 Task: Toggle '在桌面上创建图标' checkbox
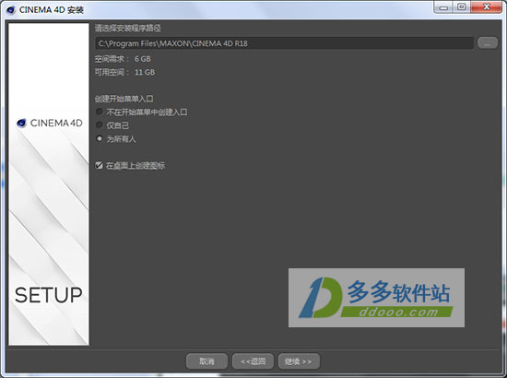coord(99,166)
